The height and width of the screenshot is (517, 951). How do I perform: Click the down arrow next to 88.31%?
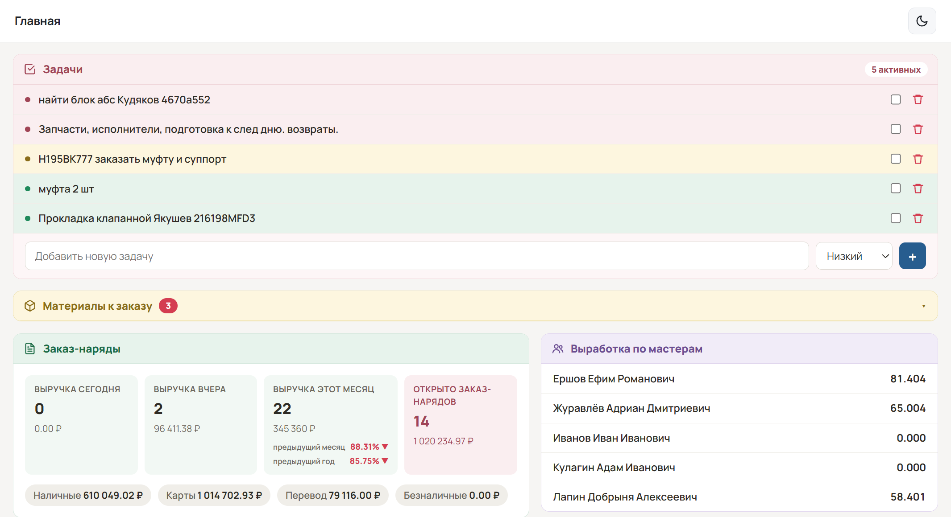point(385,447)
